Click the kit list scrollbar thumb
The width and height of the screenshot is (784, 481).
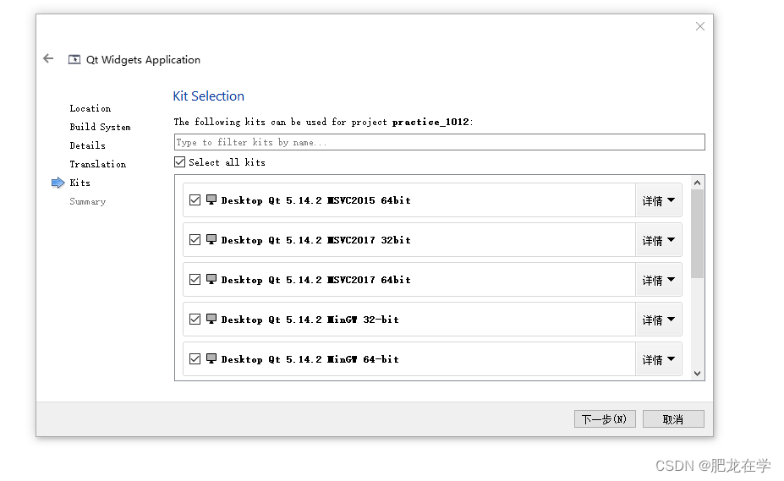pos(698,233)
